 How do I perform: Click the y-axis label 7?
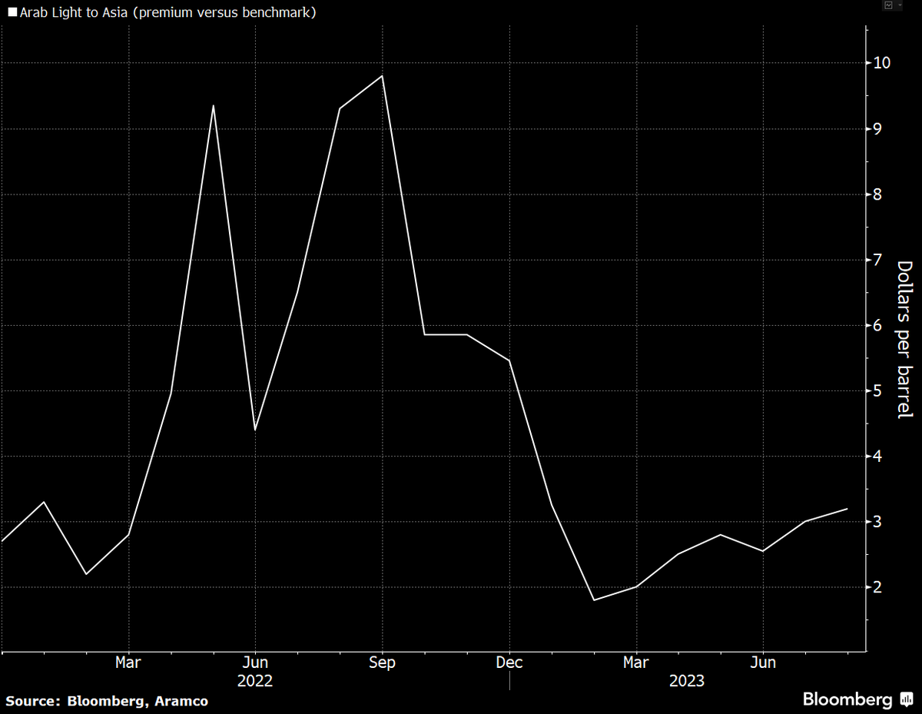pyautogui.click(x=878, y=260)
